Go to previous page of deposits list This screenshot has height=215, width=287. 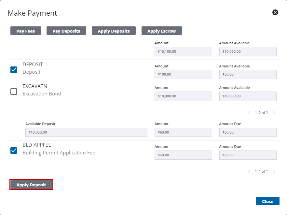249,113
